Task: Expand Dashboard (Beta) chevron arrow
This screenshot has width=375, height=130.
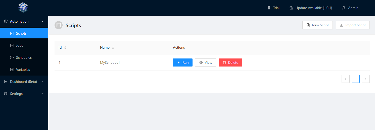Action: click(x=42, y=82)
